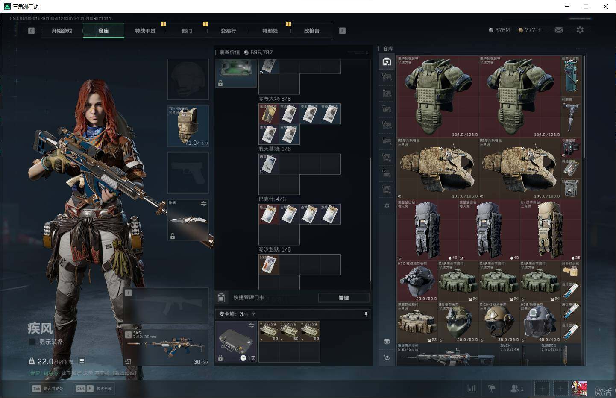Screen dimensions: 616x398
Task: Click the equipped SKS rifle slot
Action: pos(167,347)
